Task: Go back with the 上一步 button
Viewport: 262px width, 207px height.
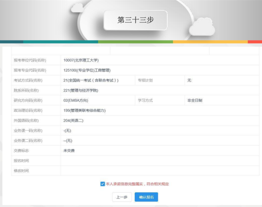Action: coord(122,197)
